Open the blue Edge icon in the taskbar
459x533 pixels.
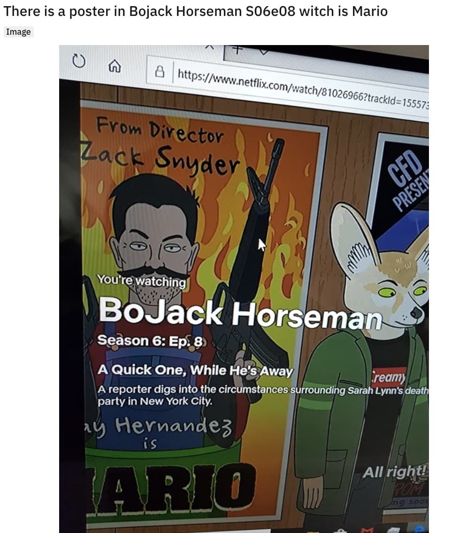420,530
